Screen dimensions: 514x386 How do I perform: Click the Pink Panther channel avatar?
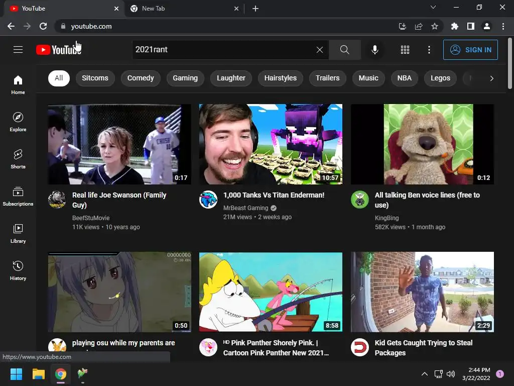click(208, 347)
